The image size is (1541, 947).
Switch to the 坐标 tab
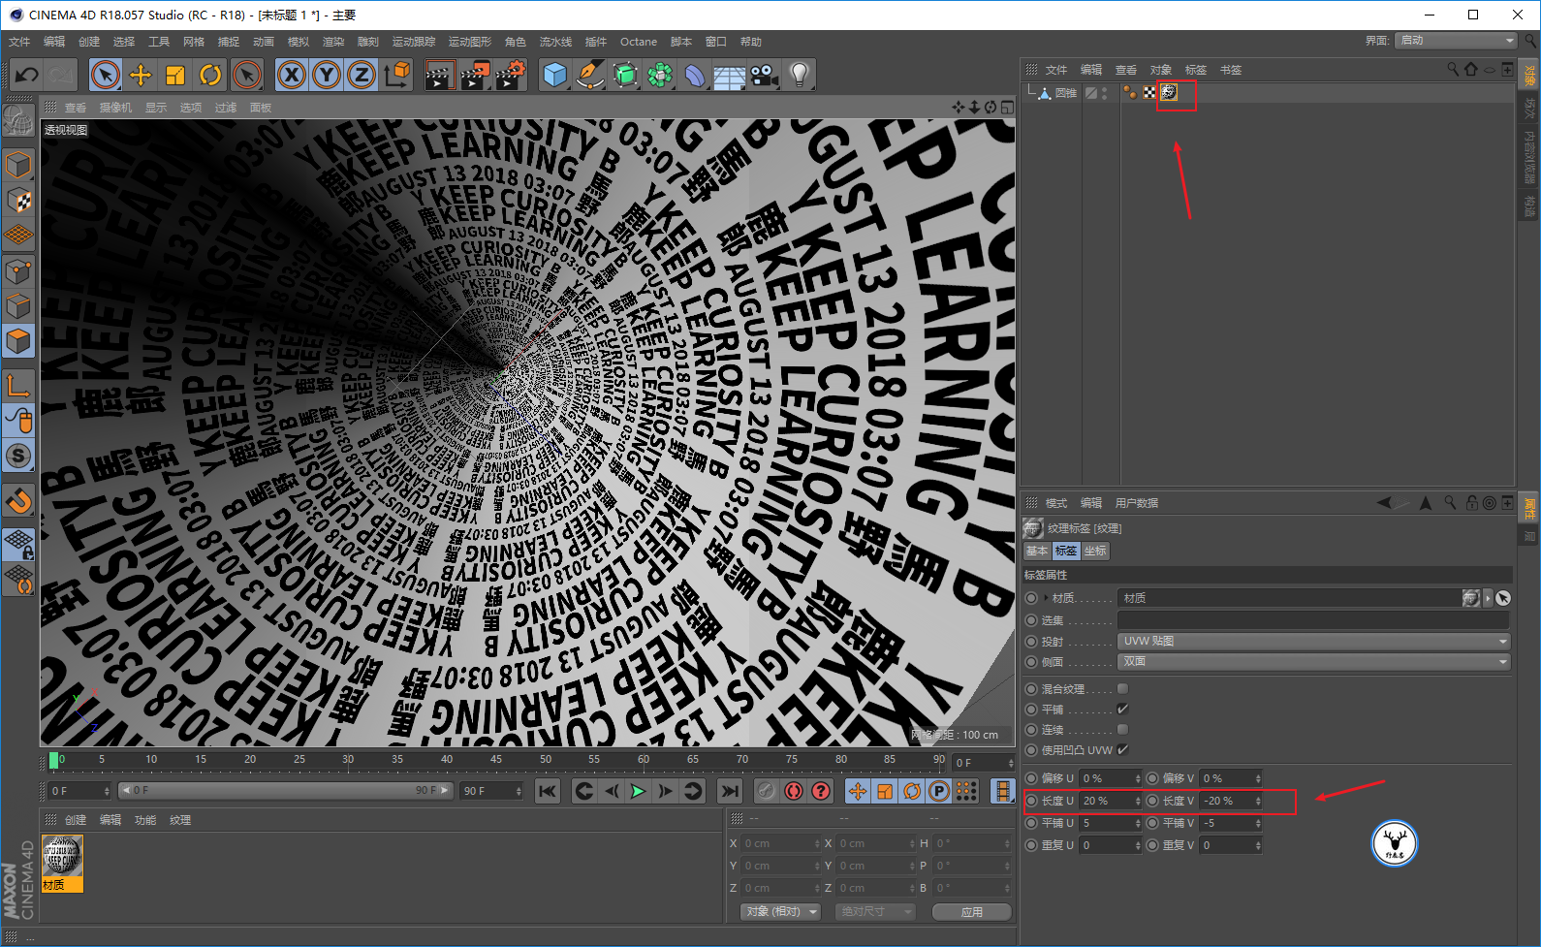[1095, 551]
